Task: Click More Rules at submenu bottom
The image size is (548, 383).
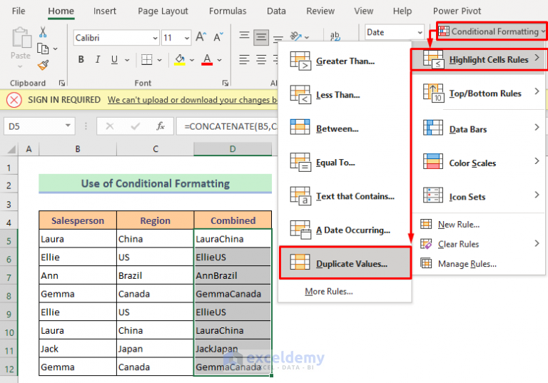Action: click(x=329, y=292)
